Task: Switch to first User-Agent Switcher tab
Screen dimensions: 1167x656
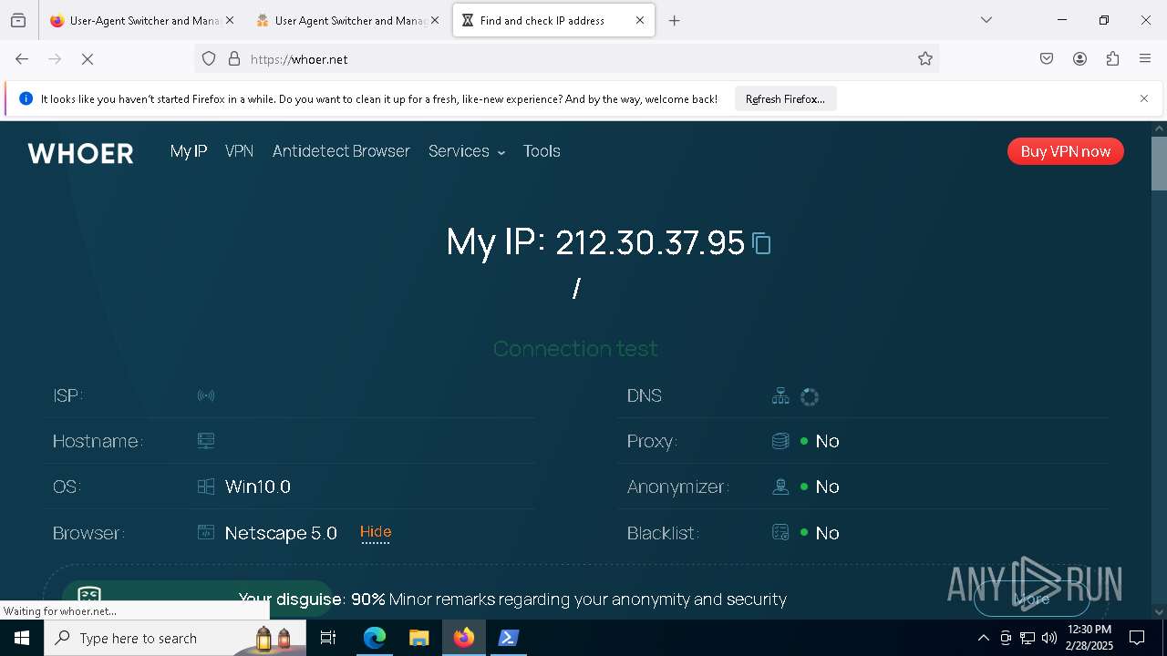Action: pyautogui.click(x=142, y=20)
